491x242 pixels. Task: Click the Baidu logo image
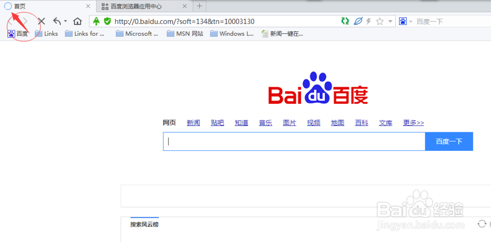(318, 88)
